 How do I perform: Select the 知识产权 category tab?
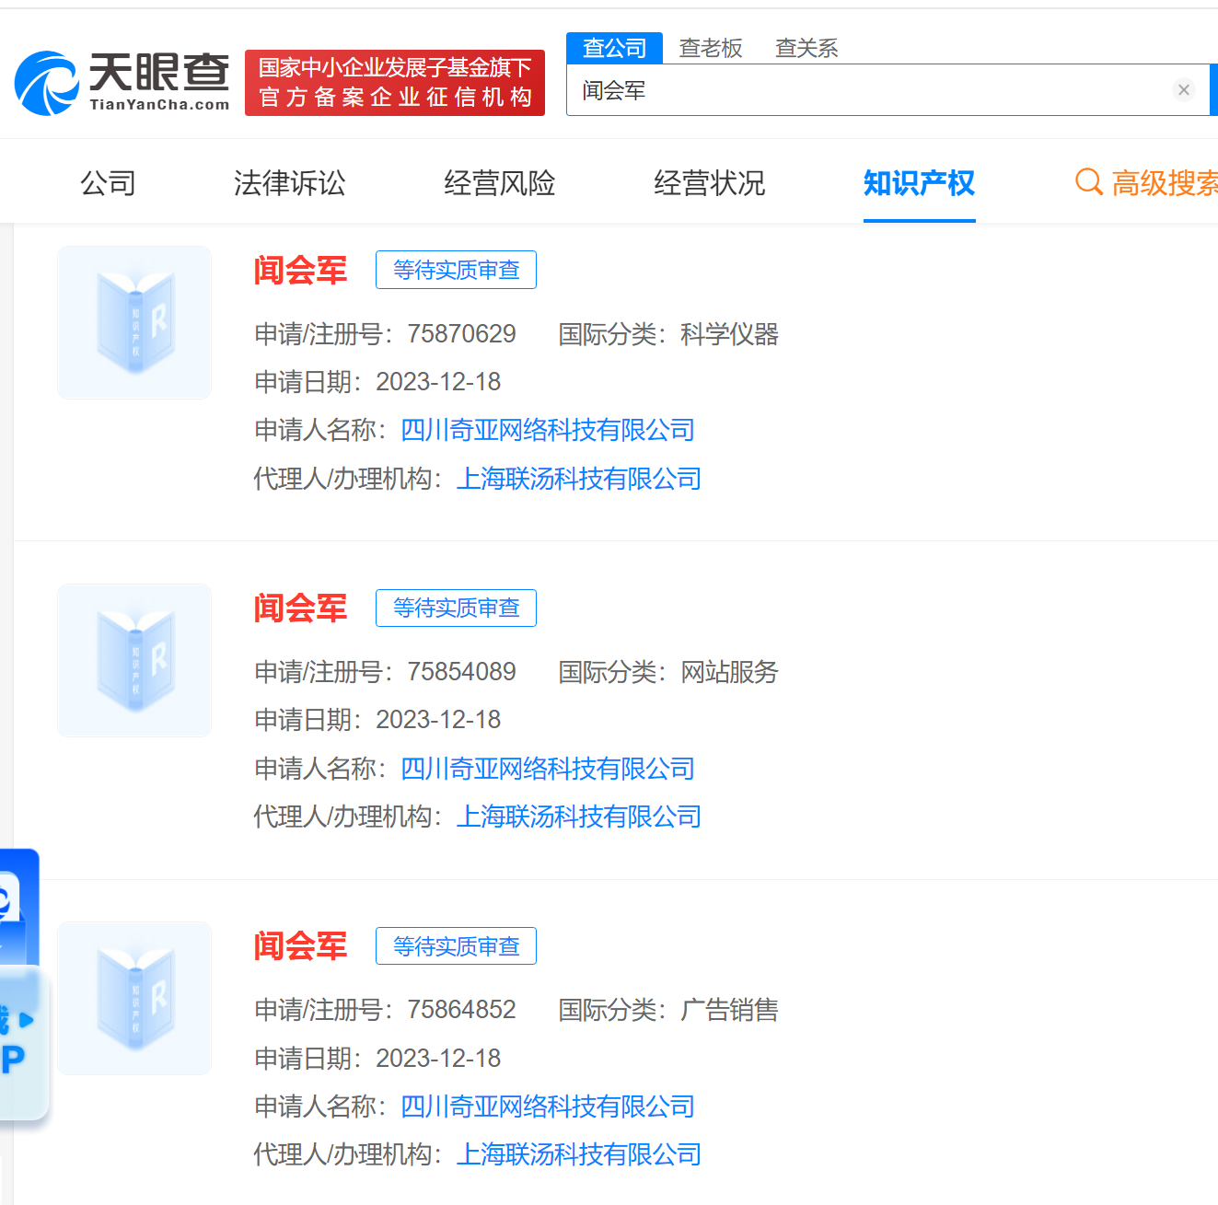(919, 183)
